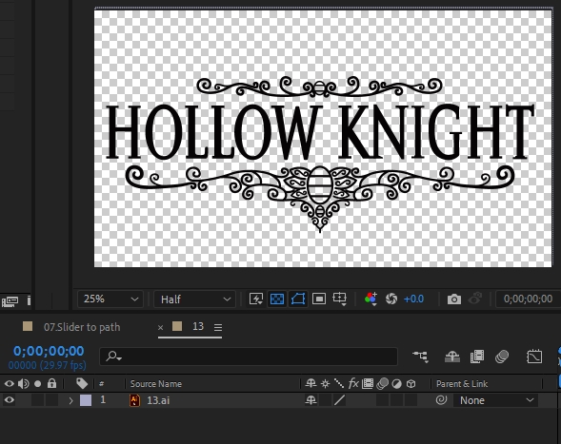Image resolution: width=561 pixels, height=444 pixels.
Task: Open search magnifier options in timeline
Action: coord(114,357)
